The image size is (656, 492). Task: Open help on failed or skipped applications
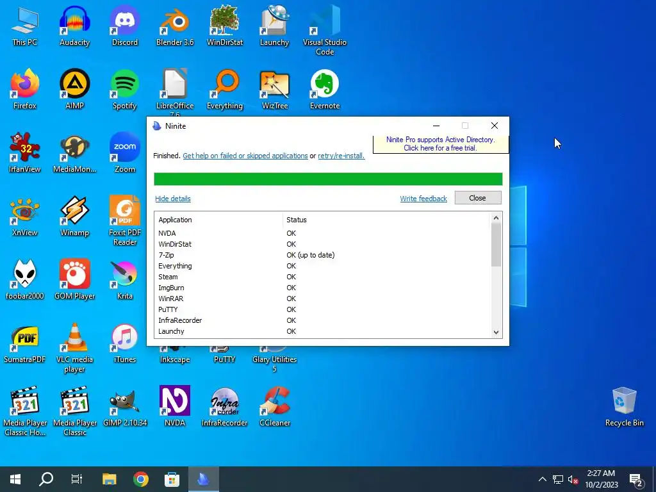coord(245,156)
